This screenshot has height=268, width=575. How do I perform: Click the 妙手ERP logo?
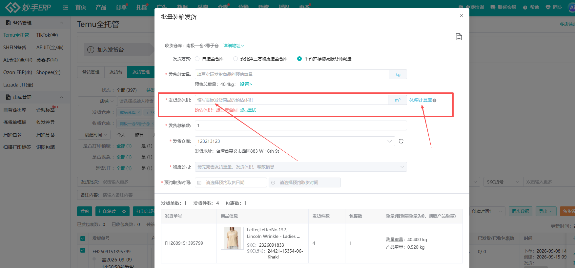[28, 7]
